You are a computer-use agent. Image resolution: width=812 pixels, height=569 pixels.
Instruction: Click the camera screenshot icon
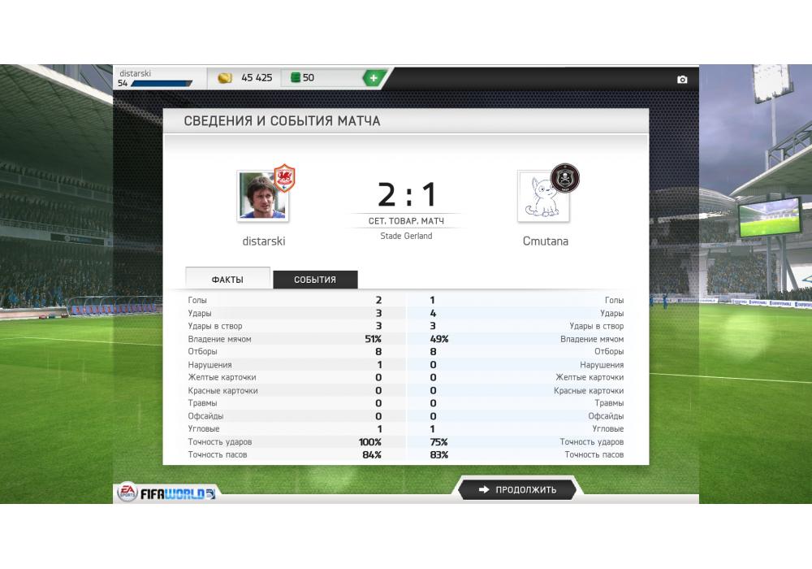[682, 80]
